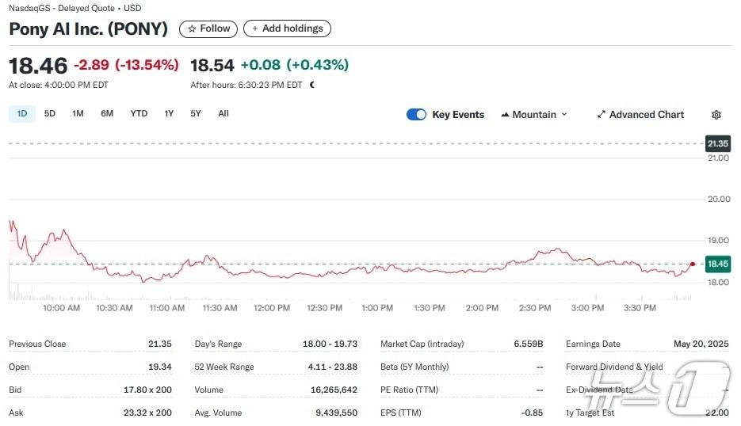Click the -2.89 (-13.54%) change text
This screenshot has height=426, width=741.
click(126, 65)
